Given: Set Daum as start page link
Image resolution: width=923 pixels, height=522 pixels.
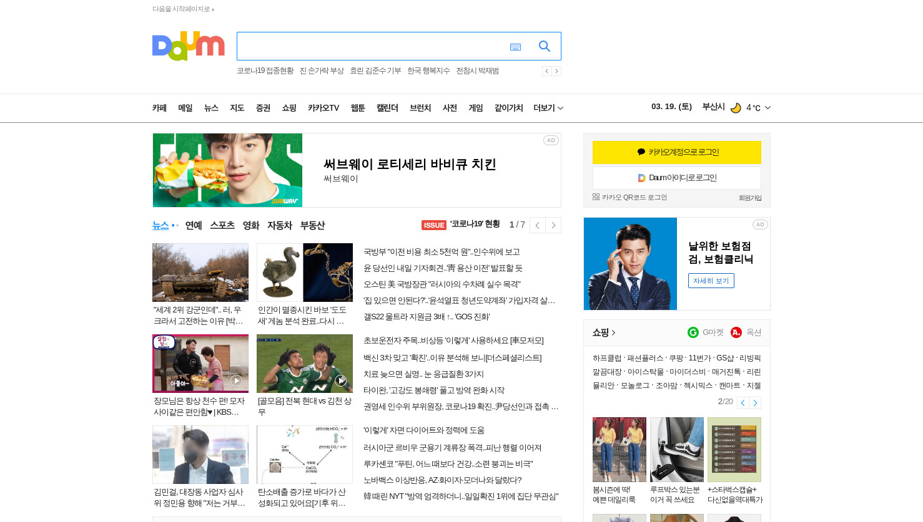Looking at the screenshot, I should click(183, 9).
